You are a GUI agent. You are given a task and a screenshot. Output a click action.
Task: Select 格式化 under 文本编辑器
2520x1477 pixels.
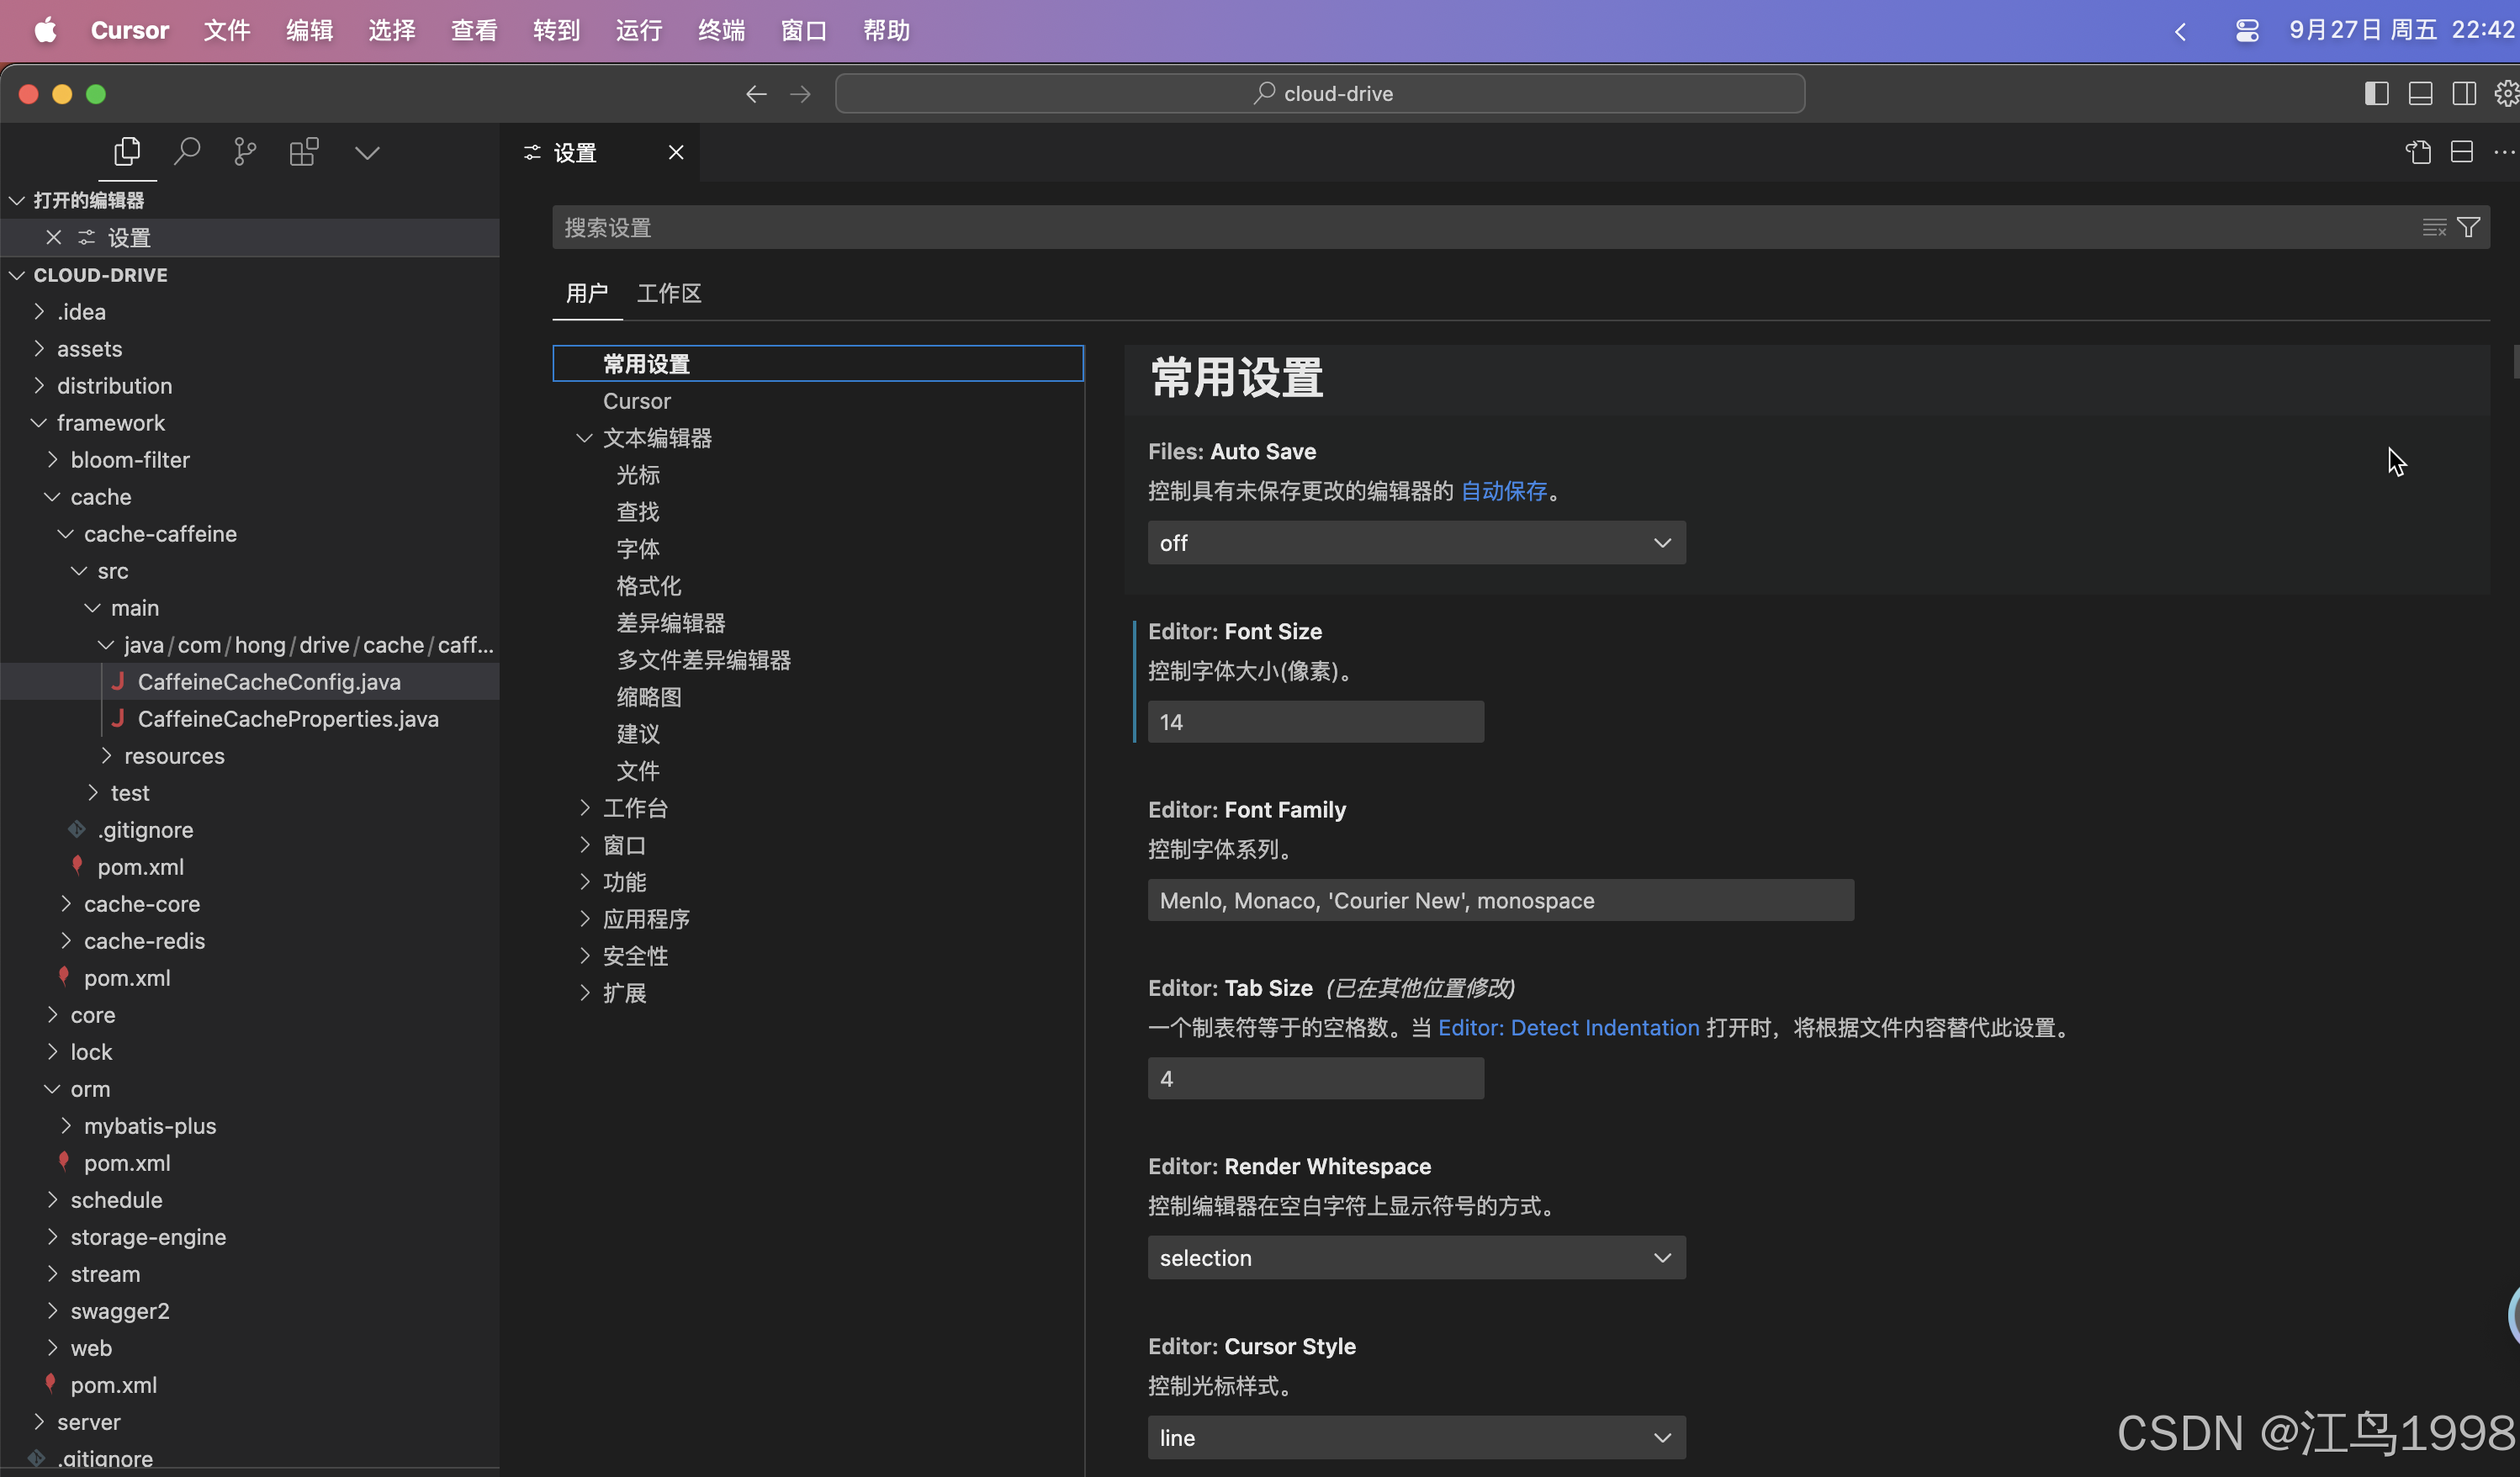(649, 586)
